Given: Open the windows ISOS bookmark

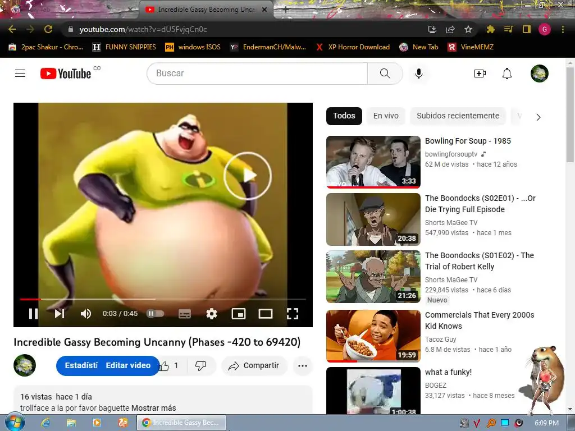Looking at the screenshot, I should pos(193,47).
